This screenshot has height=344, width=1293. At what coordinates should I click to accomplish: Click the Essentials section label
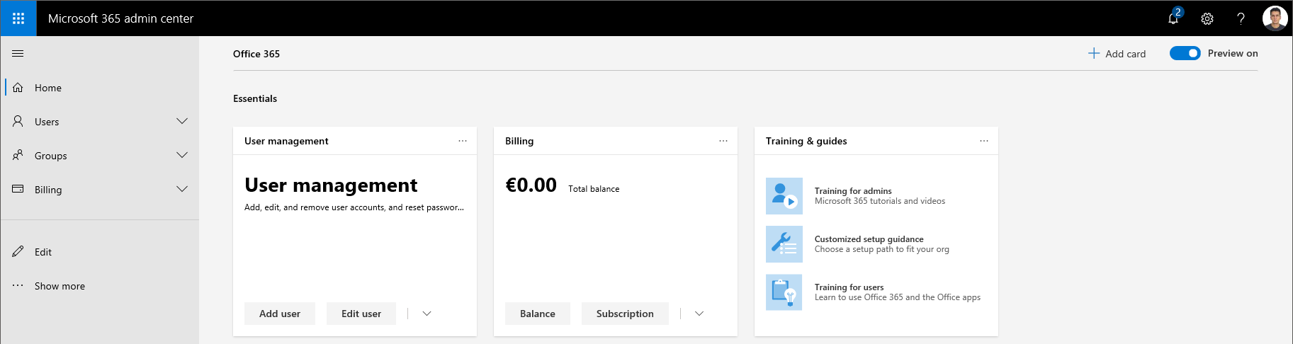255,98
